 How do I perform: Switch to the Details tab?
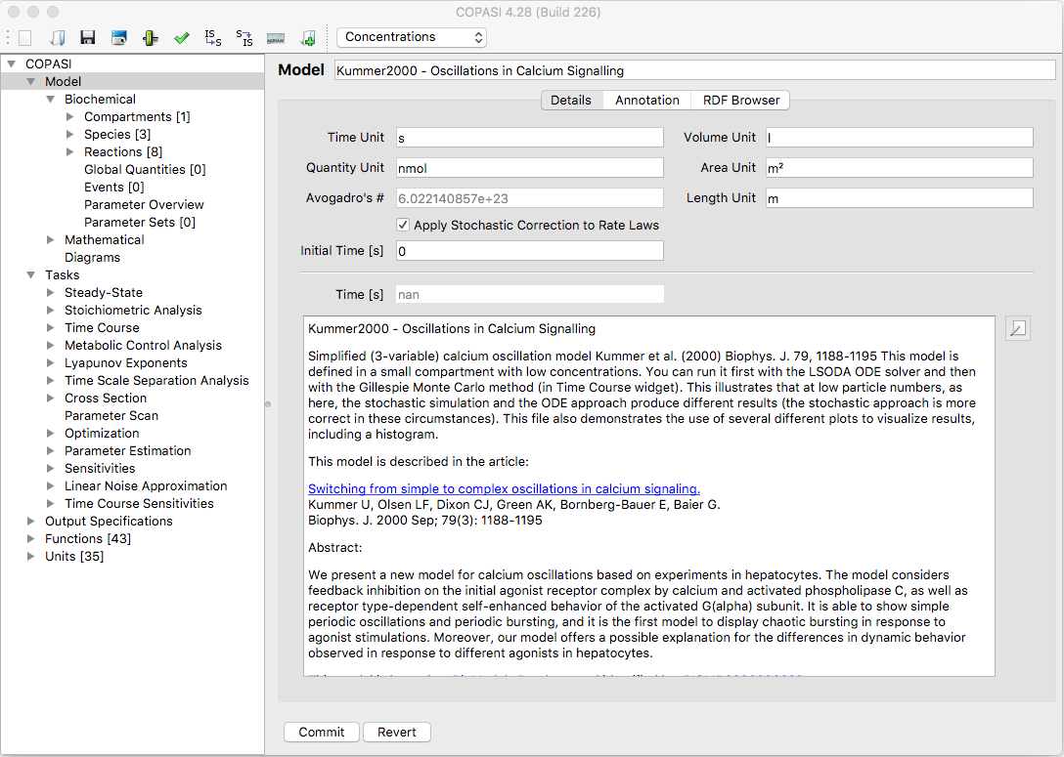(571, 101)
